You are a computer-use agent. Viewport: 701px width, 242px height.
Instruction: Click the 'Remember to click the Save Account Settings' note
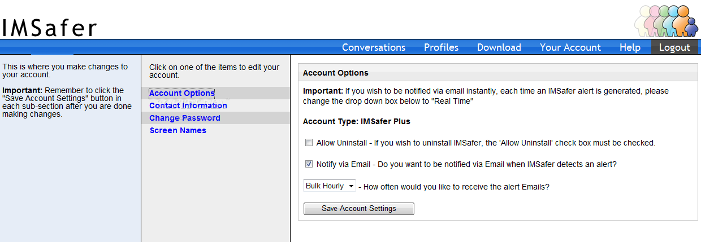tap(67, 102)
